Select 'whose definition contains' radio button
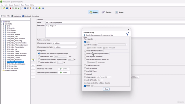Screen dimensions: 185x104 85,51
